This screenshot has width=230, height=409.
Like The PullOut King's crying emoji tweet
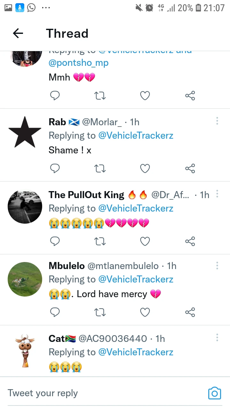tap(145, 241)
